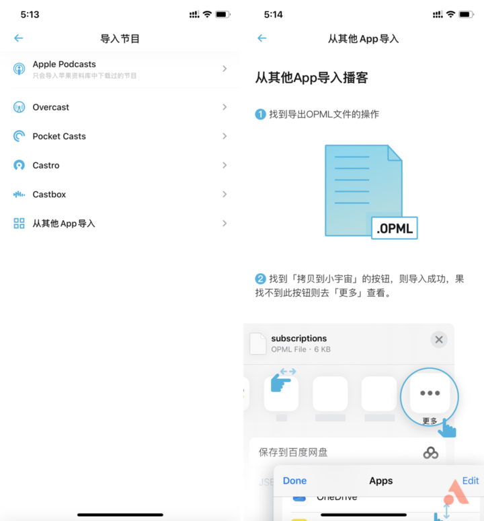Tap the Apps sheet title
Viewport: 484px width, 521px height.
click(x=381, y=481)
